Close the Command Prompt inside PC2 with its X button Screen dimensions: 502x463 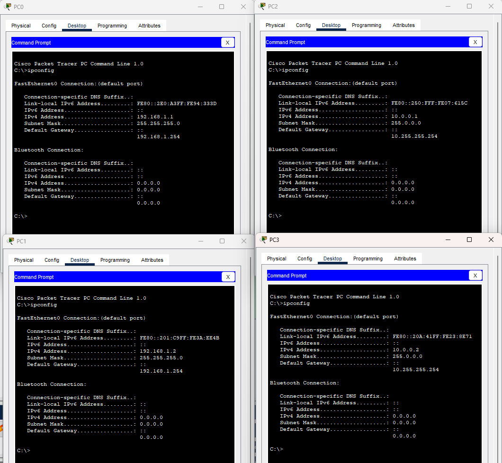click(475, 42)
